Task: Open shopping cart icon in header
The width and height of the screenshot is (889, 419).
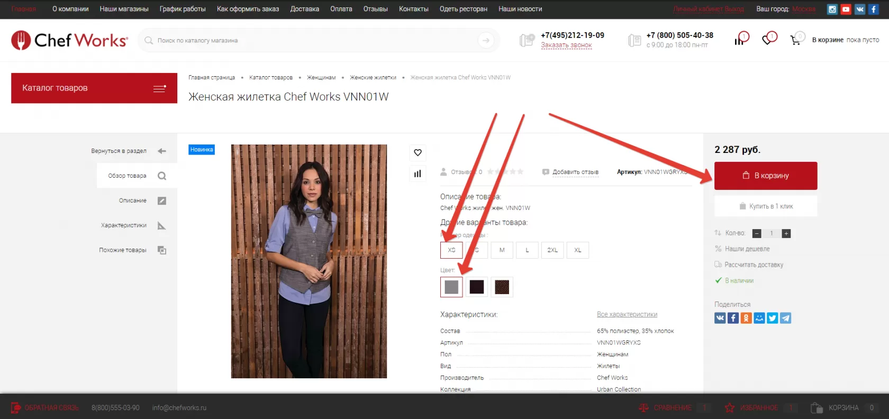Action: (x=795, y=40)
